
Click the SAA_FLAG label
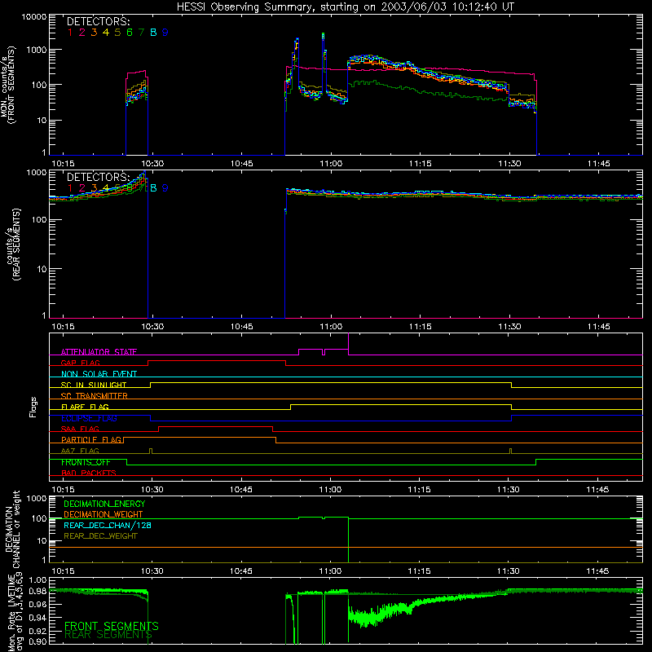tap(80, 429)
